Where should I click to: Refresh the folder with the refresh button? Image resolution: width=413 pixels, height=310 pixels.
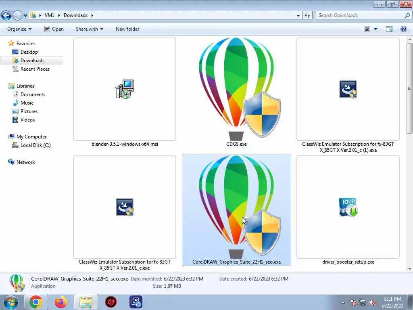[307, 16]
